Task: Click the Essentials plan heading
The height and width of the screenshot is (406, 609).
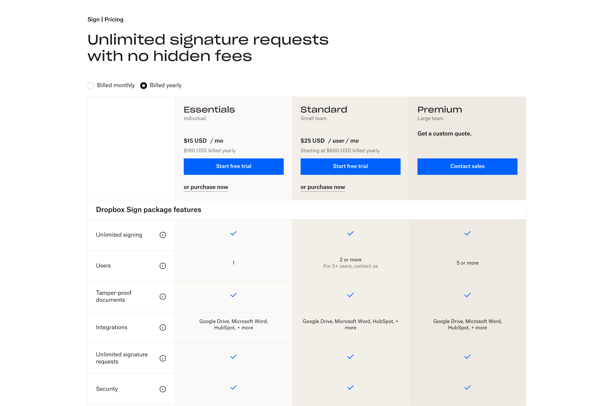Action: click(x=209, y=110)
